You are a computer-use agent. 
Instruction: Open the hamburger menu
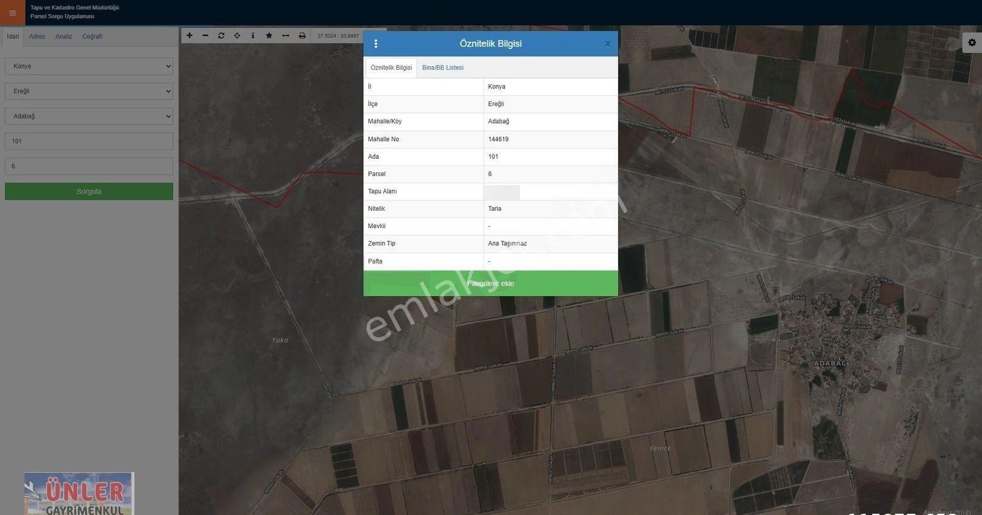tap(12, 13)
